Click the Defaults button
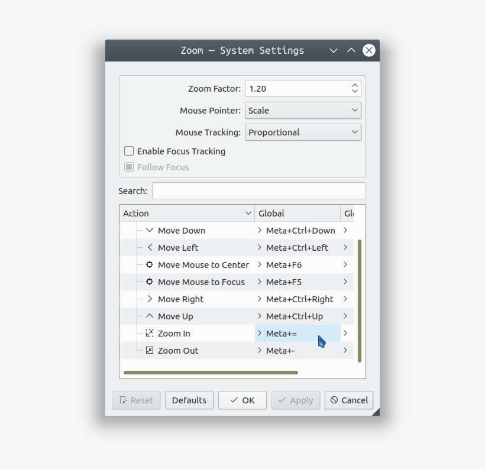The image size is (485, 469). (x=189, y=400)
